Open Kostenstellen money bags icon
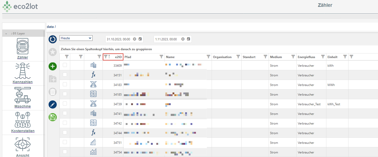 (x=23, y=120)
